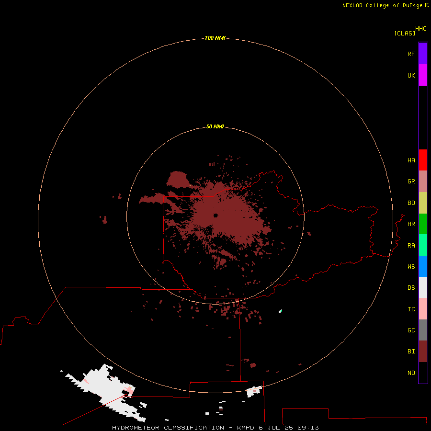Screen dimensions: 431x431
Task: Click the HR legend label
Action: [x=411, y=224]
